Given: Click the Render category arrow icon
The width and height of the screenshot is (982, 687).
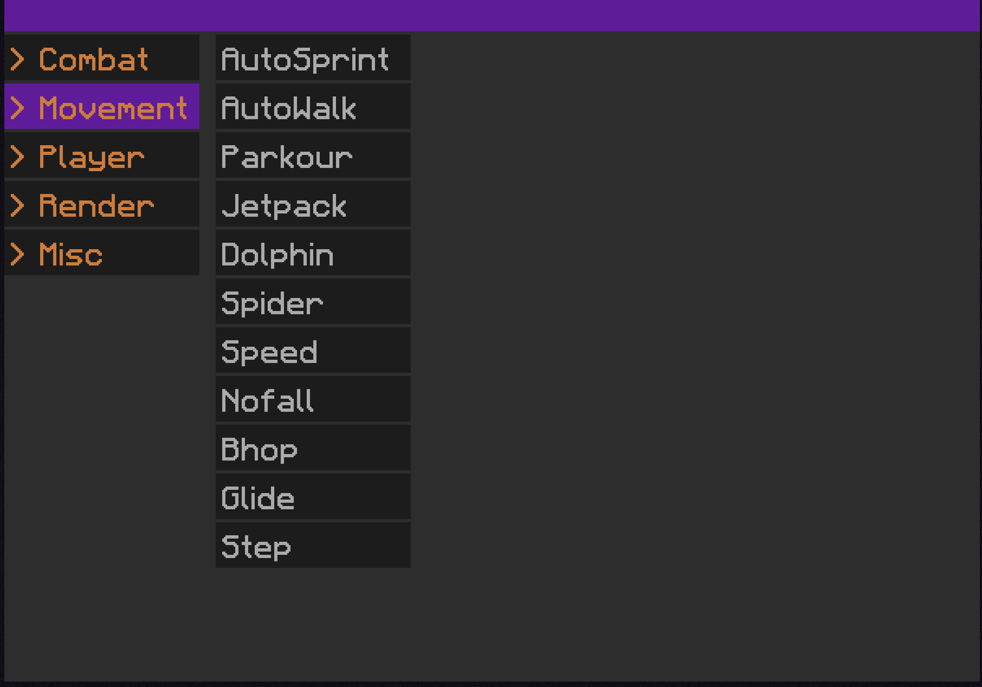Looking at the screenshot, I should (17, 206).
